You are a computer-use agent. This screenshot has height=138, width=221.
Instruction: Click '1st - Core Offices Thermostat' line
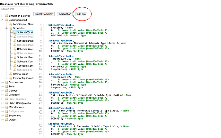90,111
